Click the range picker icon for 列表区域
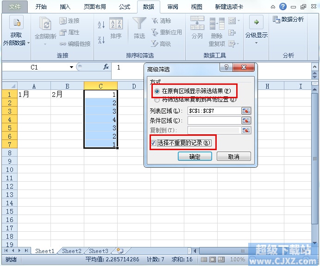The image size is (320, 266). pos(246,111)
